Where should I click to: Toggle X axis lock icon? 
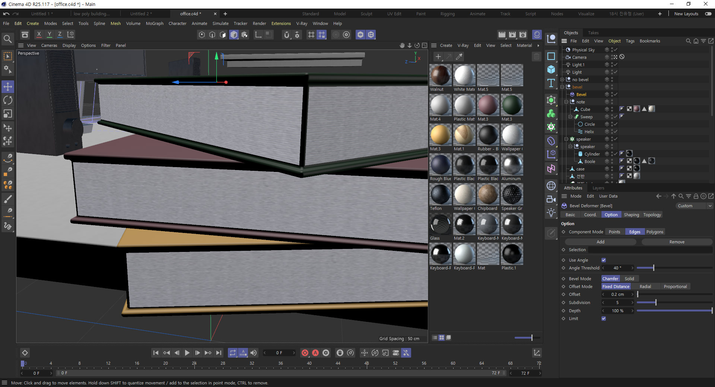(x=39, y=35)
